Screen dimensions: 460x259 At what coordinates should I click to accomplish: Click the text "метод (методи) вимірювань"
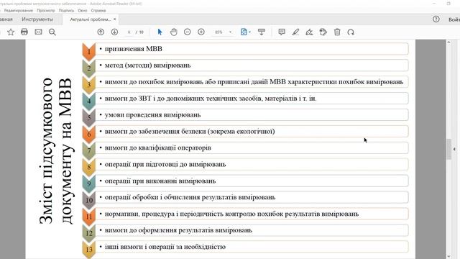[147, 65]
